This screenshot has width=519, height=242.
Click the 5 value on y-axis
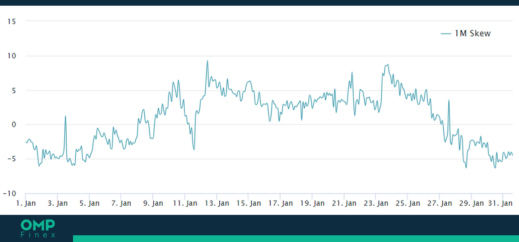pos(14,90)
